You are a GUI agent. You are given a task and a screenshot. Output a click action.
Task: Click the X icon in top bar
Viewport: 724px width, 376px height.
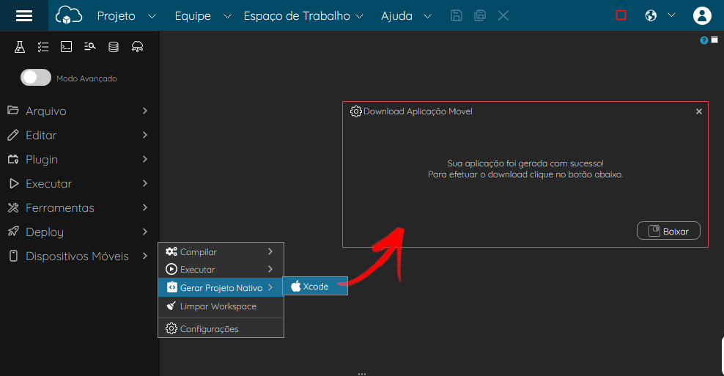pos(503,15)
